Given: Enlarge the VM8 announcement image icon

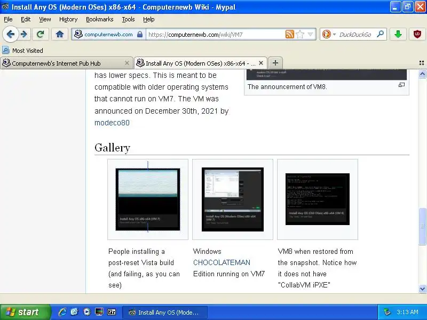Looking at the screenshot, I should (x=401, y=85).
